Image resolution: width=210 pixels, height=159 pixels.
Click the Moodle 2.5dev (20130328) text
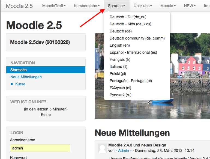(40, 42)
